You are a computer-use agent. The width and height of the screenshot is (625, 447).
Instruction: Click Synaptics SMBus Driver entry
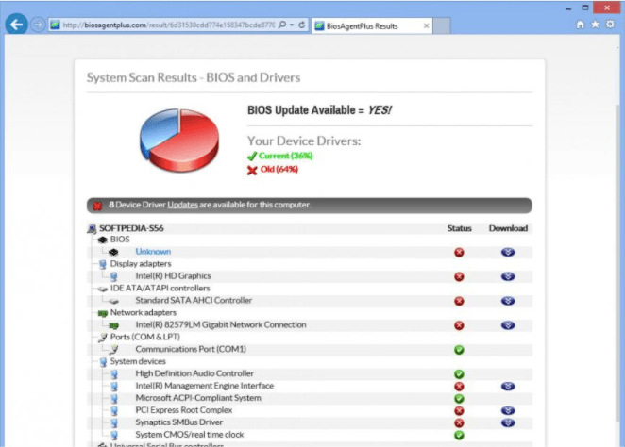point(179,422)
